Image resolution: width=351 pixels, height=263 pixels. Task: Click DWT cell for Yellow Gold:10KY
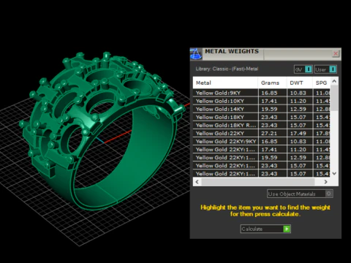click(x=300, y=101)
